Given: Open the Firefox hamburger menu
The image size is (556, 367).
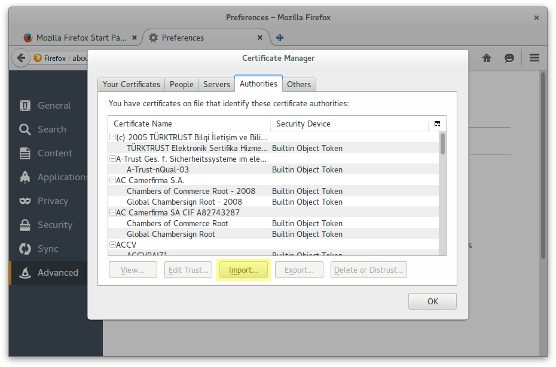Looking at the screenshot, I should coord(534,58).
